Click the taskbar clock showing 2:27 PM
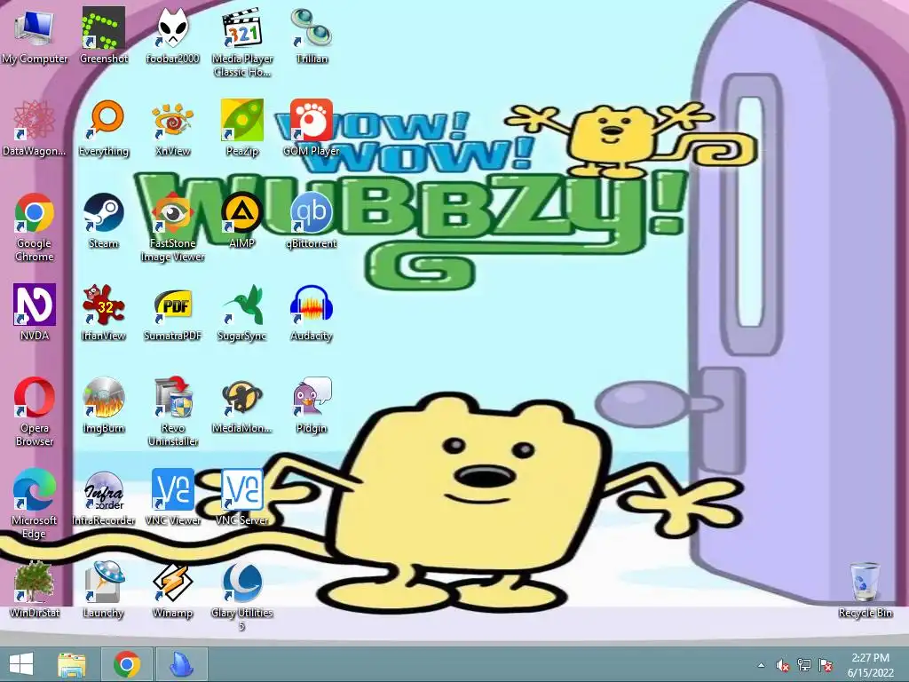This screenshot has height=682, width=909. [870, 665]
